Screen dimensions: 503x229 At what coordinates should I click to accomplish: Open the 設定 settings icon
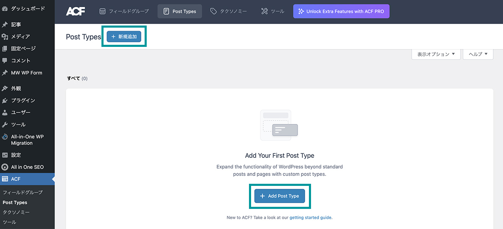tap(5, 155)
